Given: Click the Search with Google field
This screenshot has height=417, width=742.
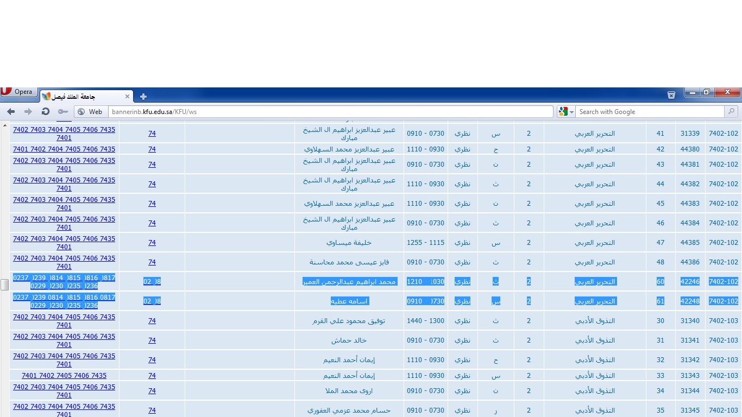Looking at the screenshot, I should point(649,112).
